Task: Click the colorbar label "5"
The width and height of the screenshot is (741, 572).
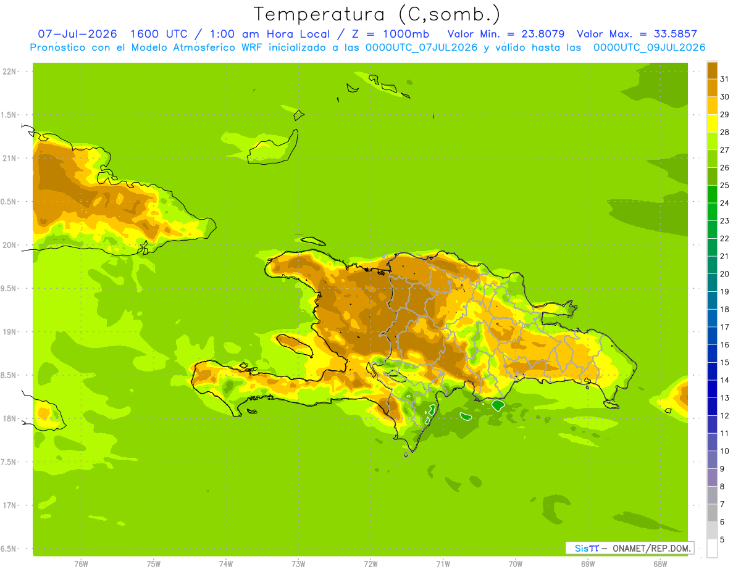Action: click(722, 540)
